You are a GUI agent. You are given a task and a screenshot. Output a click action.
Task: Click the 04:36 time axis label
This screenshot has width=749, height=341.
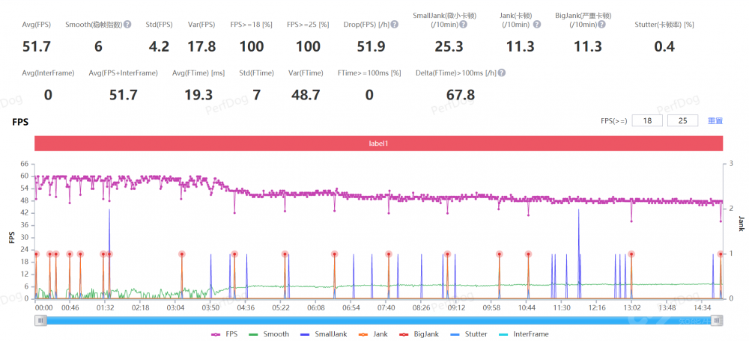245,308
